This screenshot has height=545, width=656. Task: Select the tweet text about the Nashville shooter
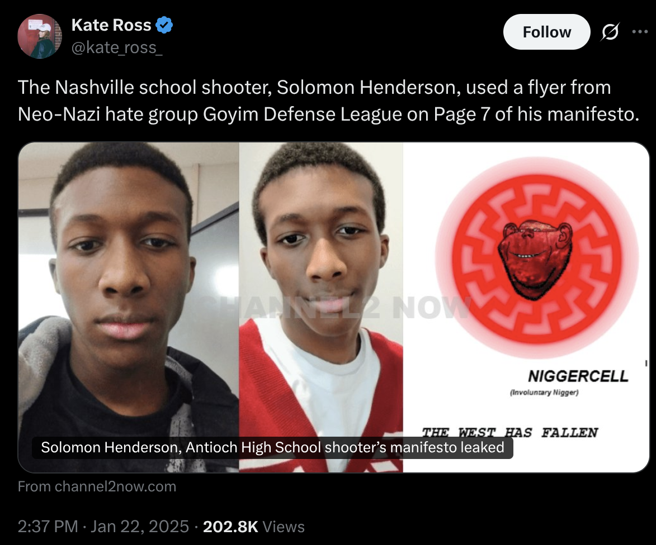(x=328, y=101)
